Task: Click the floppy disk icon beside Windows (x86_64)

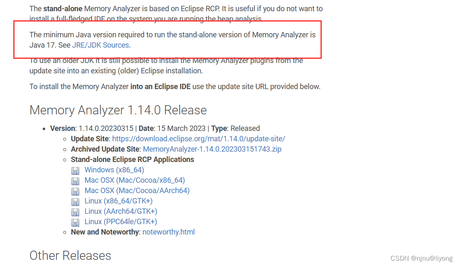Action: pyautogui.click(x=75, y=171)
